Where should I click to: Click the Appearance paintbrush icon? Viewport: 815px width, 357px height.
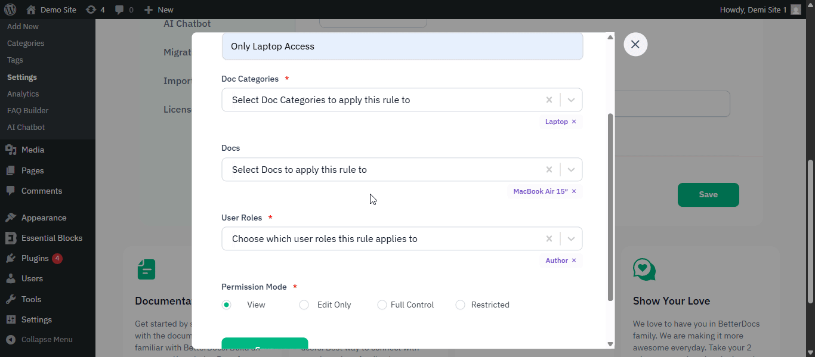[12, 217]
